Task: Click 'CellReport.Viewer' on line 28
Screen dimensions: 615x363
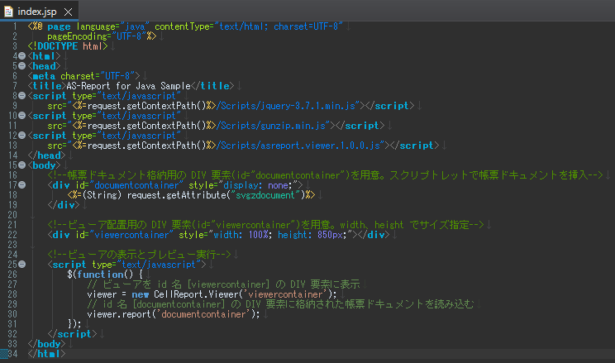Action: point(196,294)
